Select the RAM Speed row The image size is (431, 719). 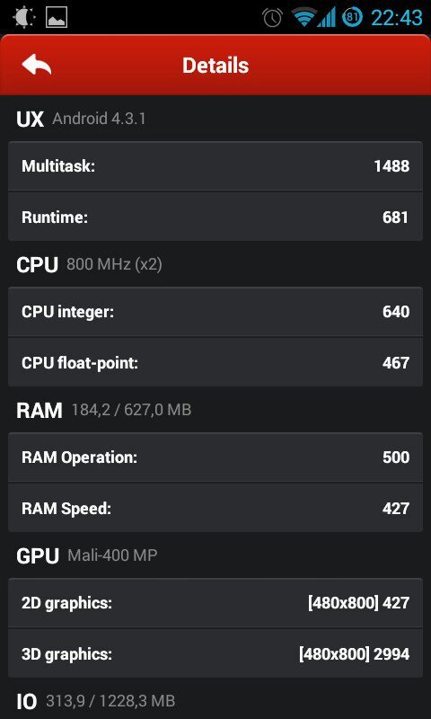click(x=215, y=508)
